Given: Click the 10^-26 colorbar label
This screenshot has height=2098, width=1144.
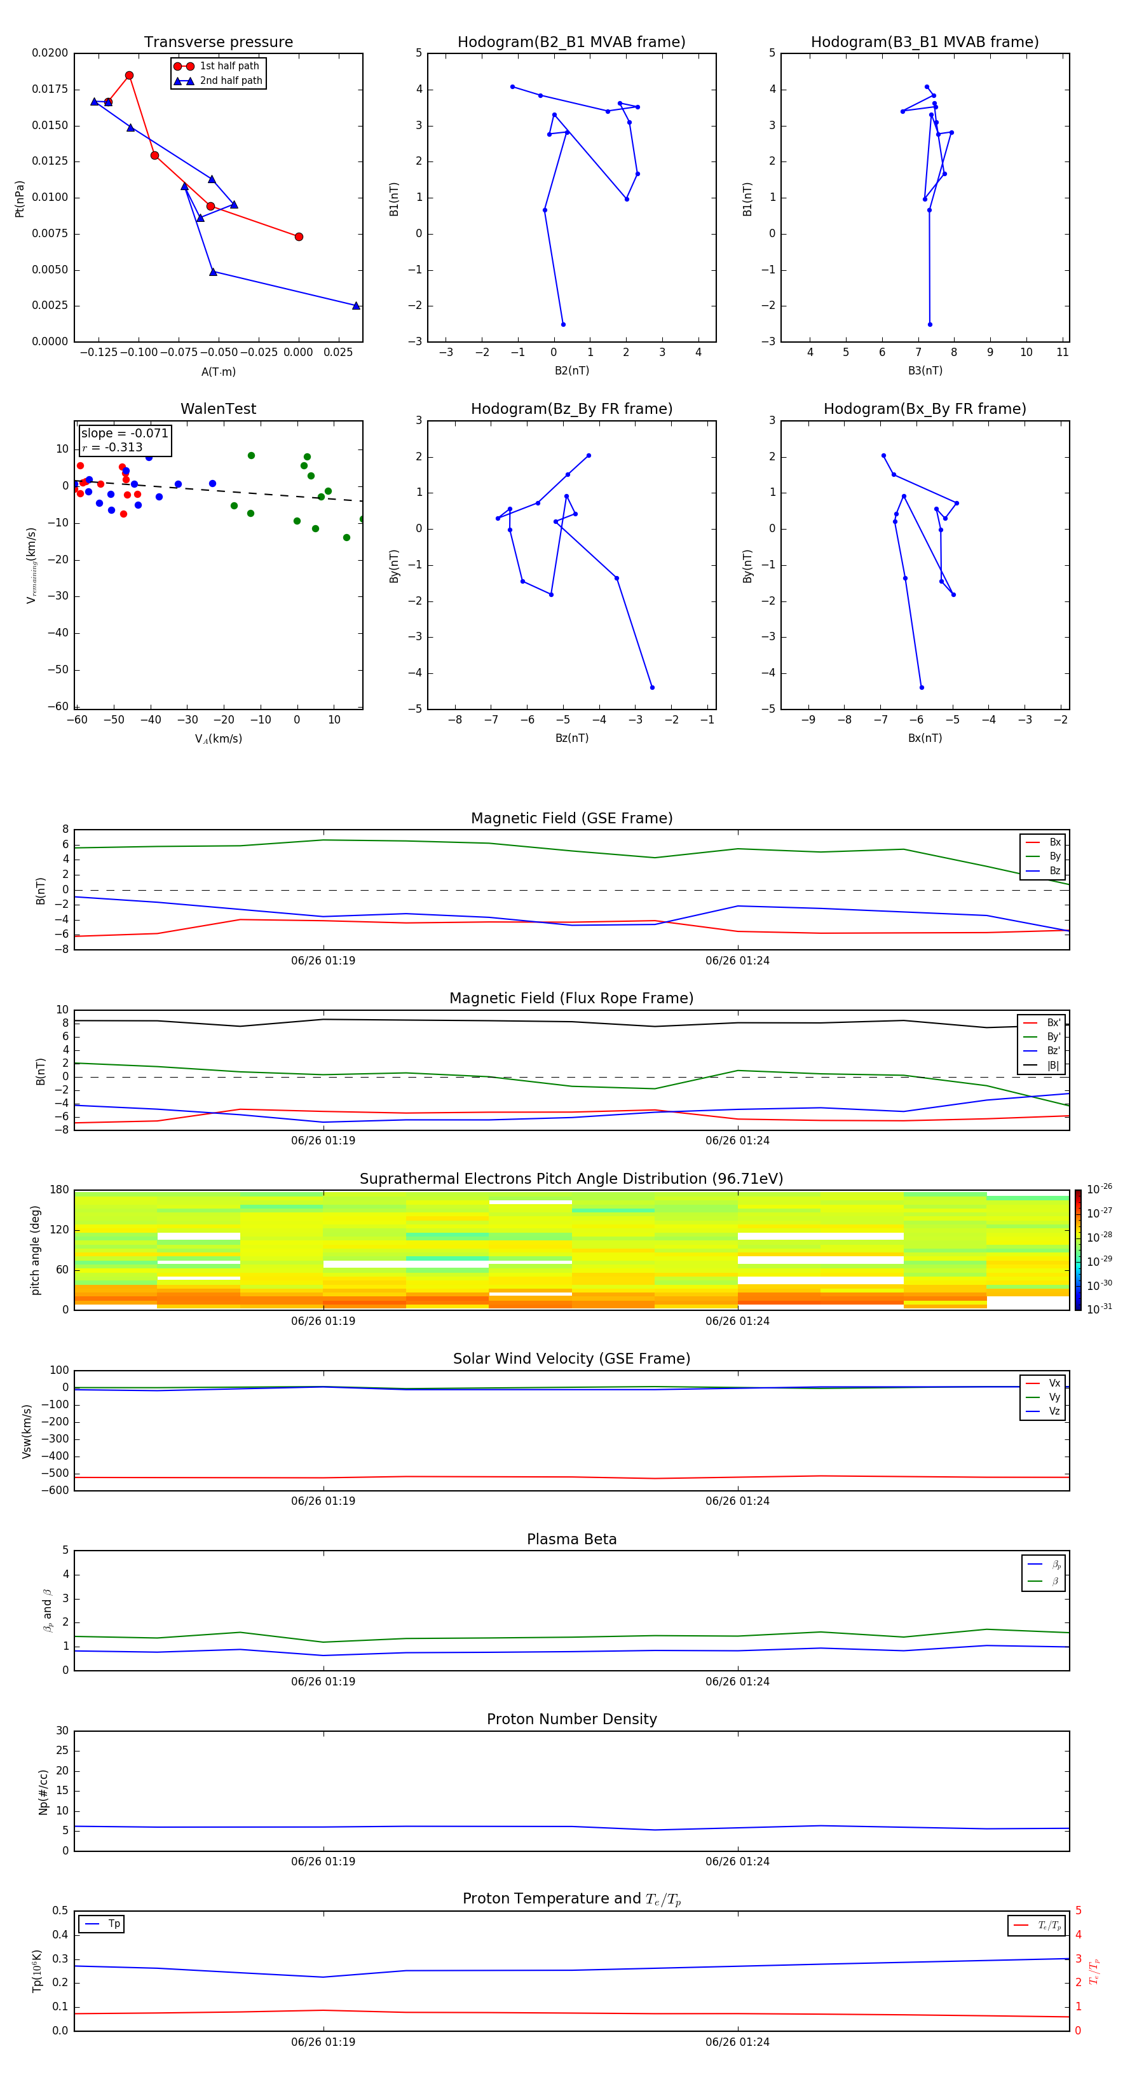Looking at the screenshot, I should 1100,1189.
